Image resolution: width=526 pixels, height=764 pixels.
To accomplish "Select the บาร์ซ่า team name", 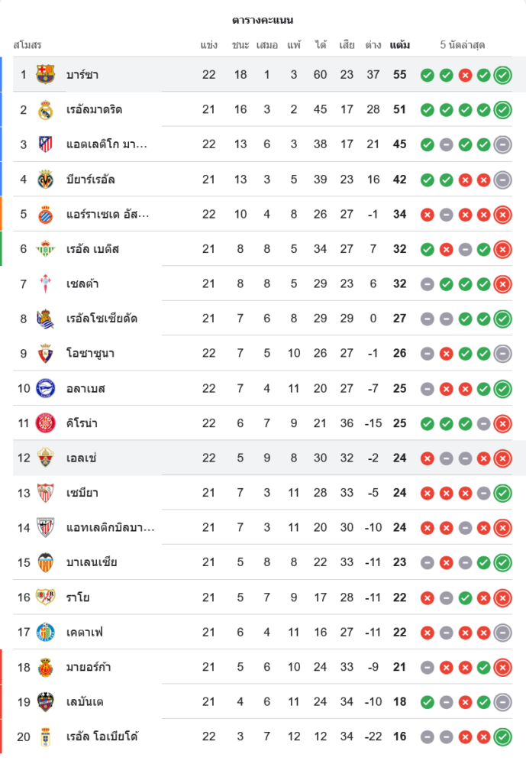I will 82,75.
